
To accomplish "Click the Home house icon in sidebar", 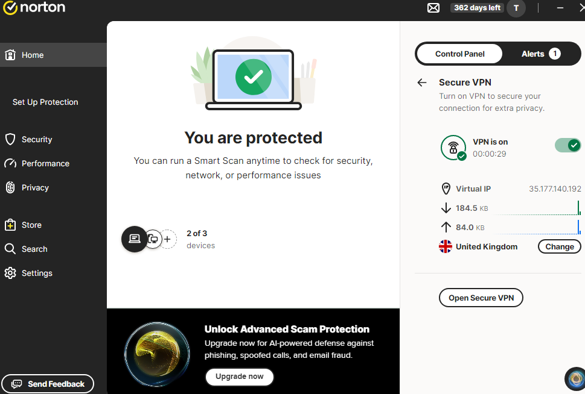I will (x=10, y=55).
